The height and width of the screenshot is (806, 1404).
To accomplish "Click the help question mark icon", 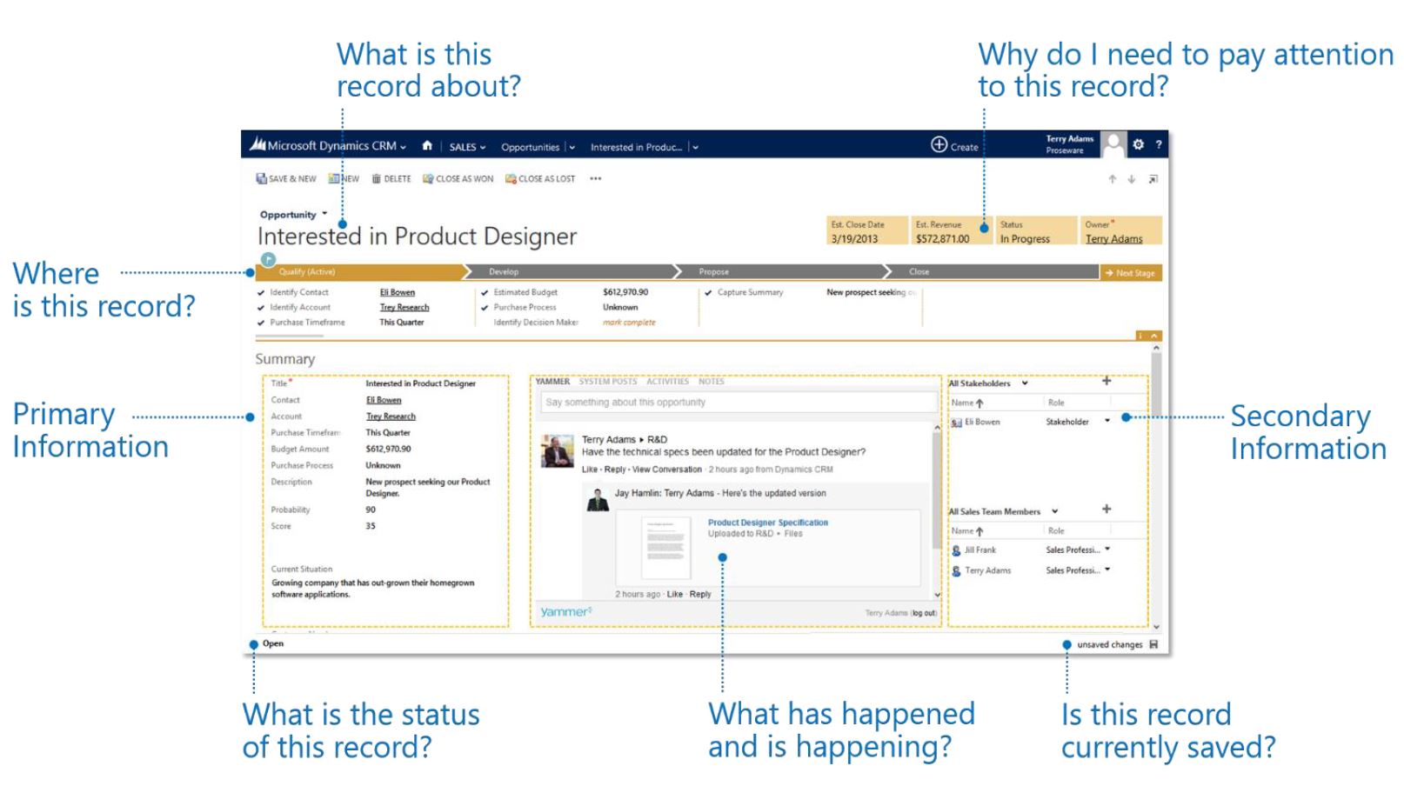I will coord(1159,144).
